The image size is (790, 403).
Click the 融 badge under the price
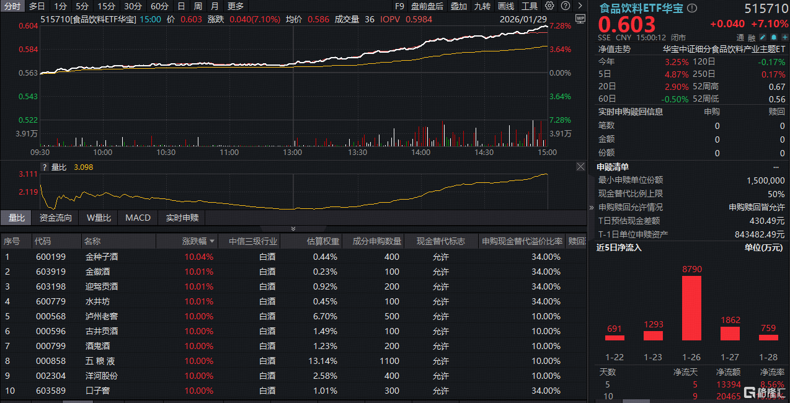[752, 37]
